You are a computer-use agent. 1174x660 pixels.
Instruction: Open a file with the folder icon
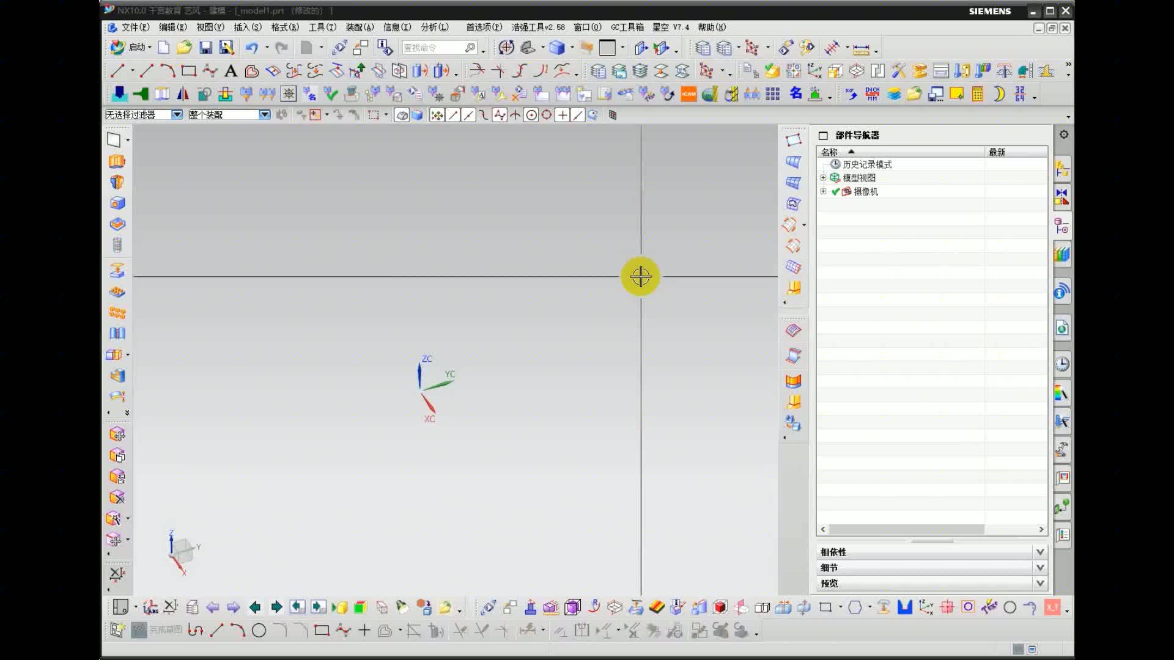[x=184, y=48]
